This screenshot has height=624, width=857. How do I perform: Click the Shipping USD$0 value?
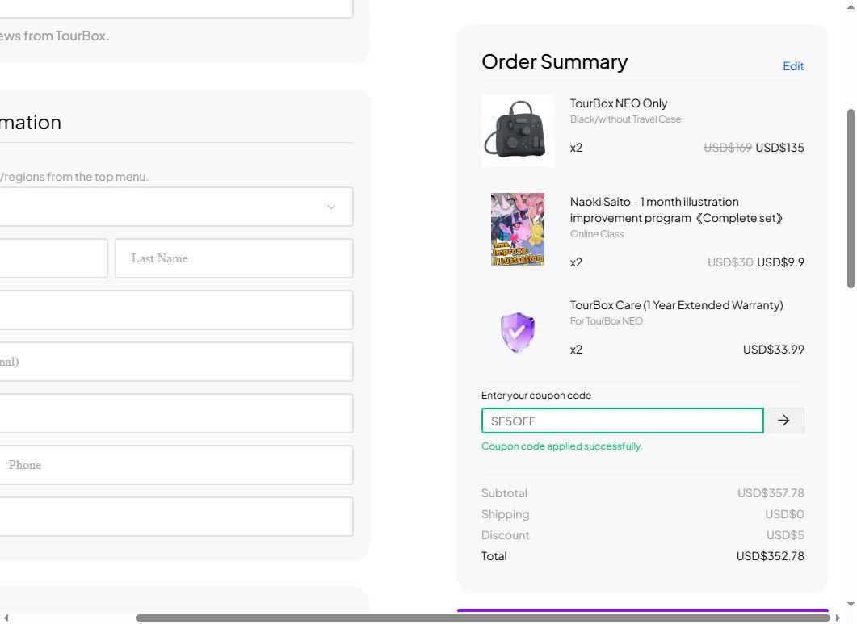(784, 514)
